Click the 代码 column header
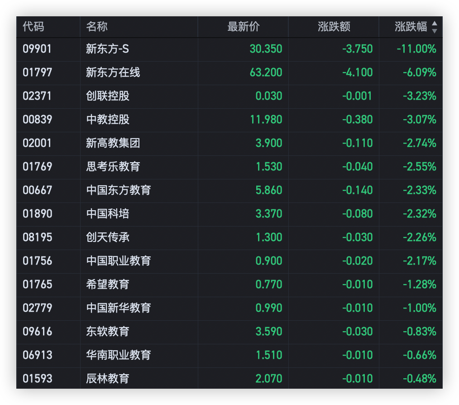This screenshot has width=459, height=405. [33, 27]
